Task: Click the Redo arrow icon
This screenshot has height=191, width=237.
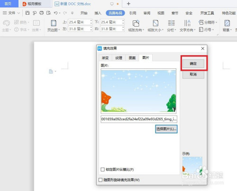Action: tap(65, 13)
